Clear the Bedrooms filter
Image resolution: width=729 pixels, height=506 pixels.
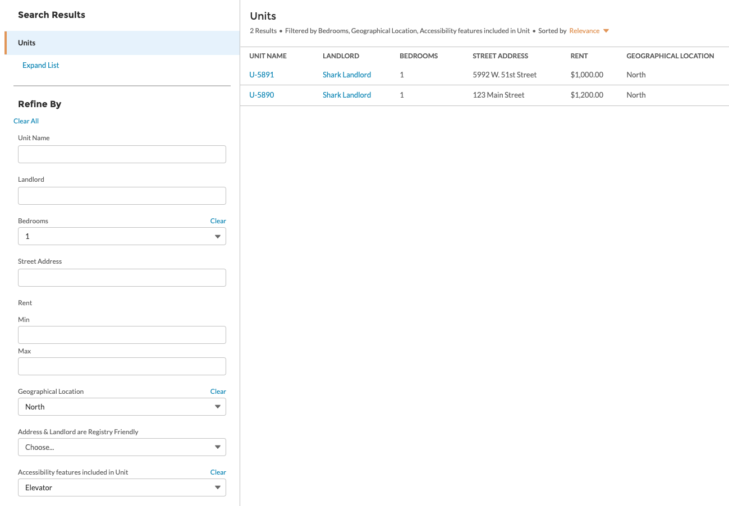[x=218, y=221]
